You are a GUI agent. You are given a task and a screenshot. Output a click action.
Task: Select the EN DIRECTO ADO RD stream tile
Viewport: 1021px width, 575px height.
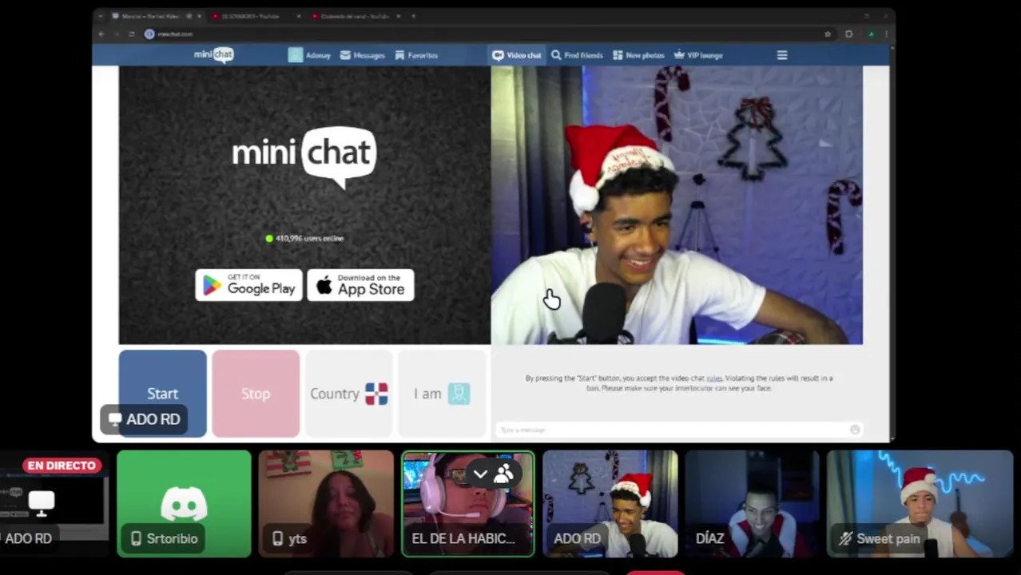pyautogui.click(x=53, y=504)
